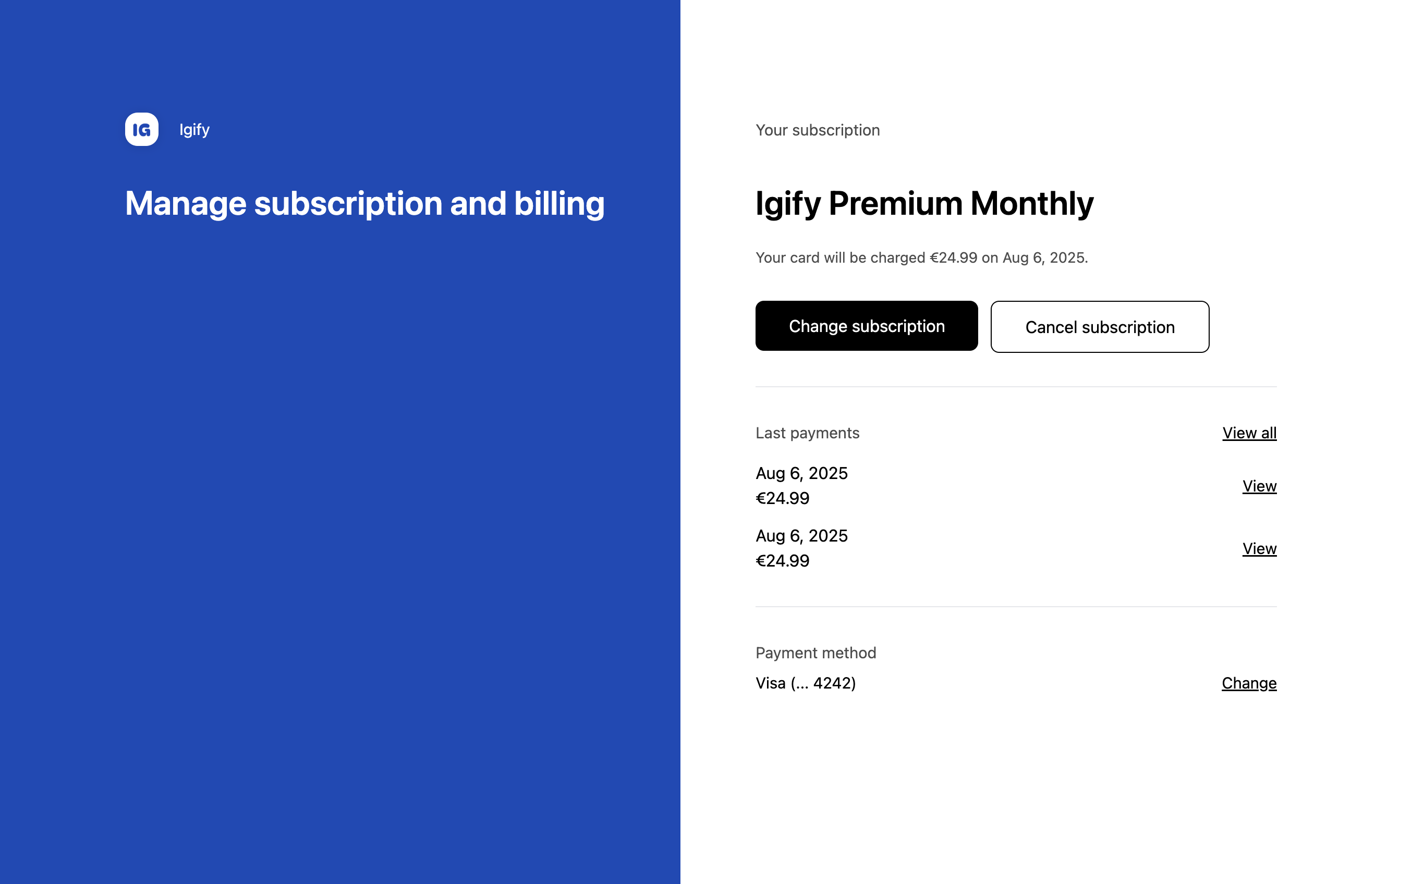This screenshot has width=1412, height=884.
Task: Select the Igify Premium Monthly plan title
Action: (924, 203)
